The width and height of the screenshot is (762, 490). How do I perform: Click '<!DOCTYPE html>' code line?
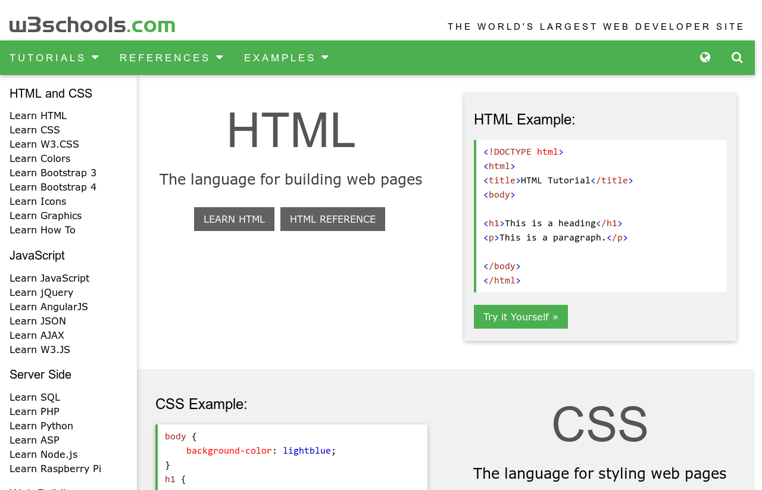(523, 152)
